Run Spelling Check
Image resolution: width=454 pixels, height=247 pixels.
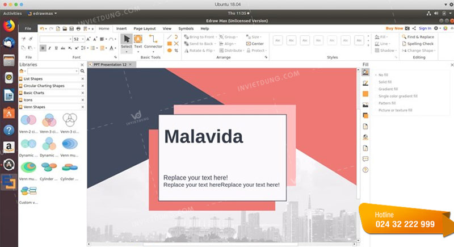[x=418, y=44]
